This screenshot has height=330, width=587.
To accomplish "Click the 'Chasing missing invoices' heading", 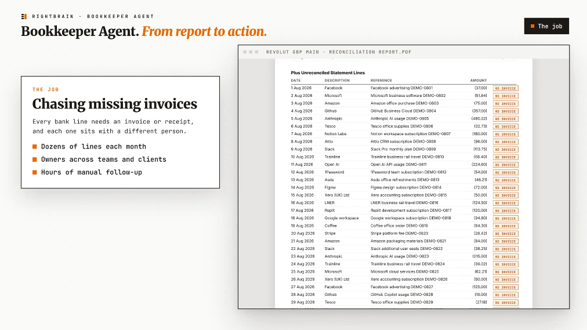I will pos(114,104).
